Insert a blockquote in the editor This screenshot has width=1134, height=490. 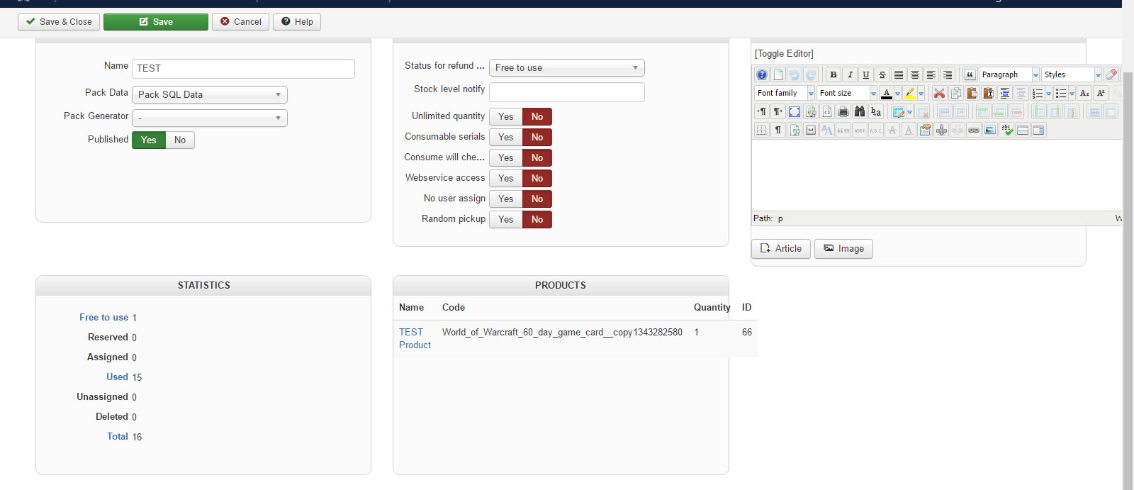970,74
